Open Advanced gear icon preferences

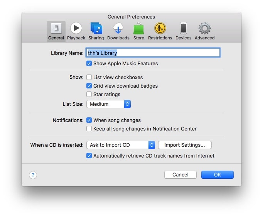pyautogui.click(x=204, y=29)
